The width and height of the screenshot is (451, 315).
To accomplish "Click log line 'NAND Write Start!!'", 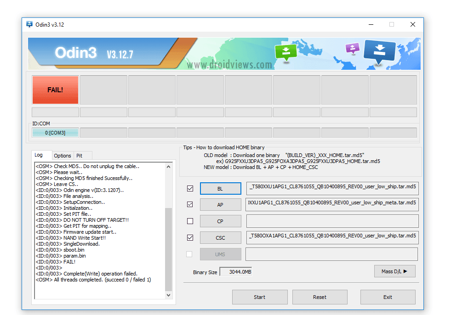I will point(71,238).
